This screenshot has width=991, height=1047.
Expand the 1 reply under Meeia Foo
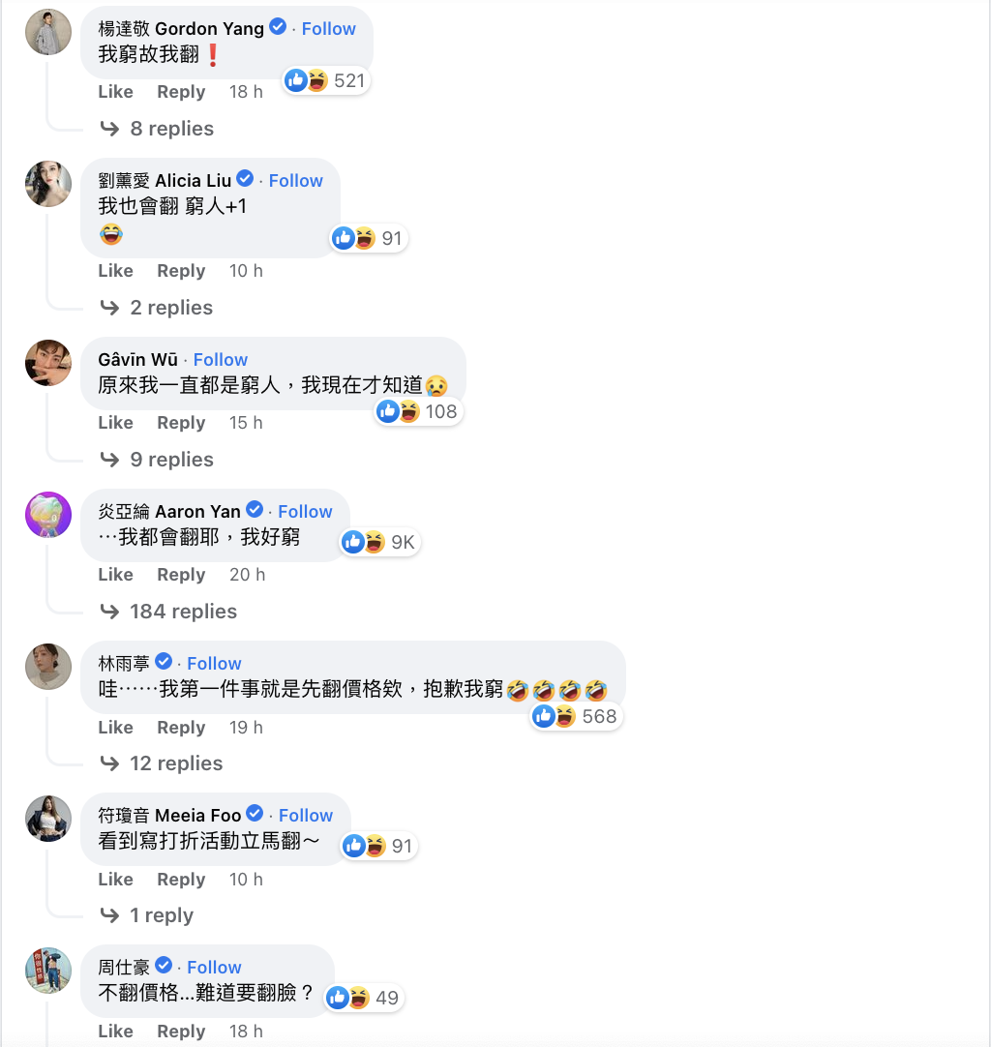pyautogui.click(x=162, y=914)
